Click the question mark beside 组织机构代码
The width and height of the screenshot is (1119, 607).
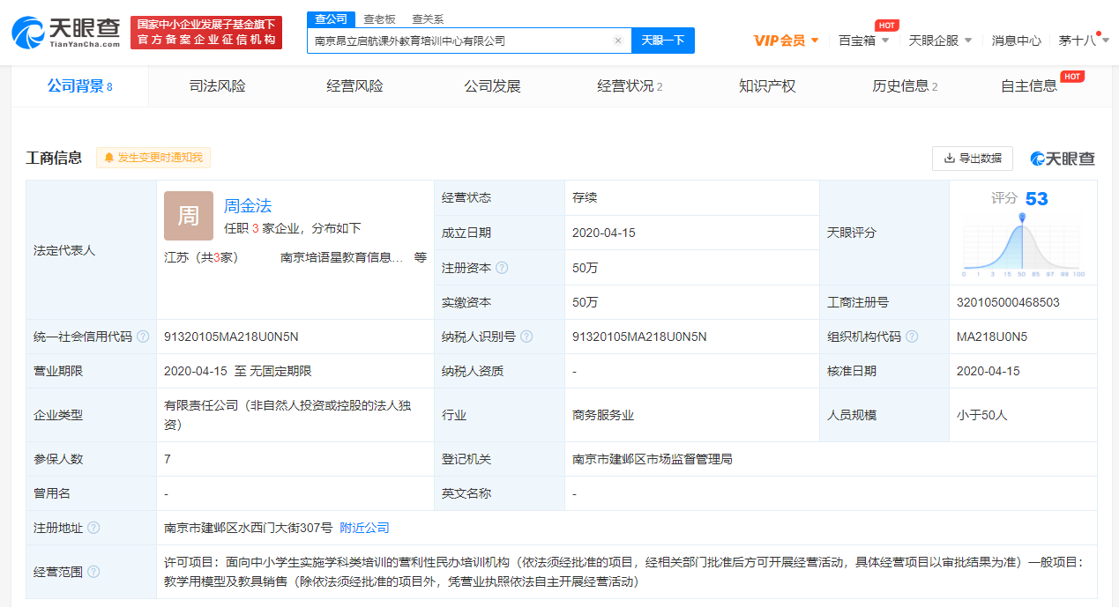[x=913, y=336]
